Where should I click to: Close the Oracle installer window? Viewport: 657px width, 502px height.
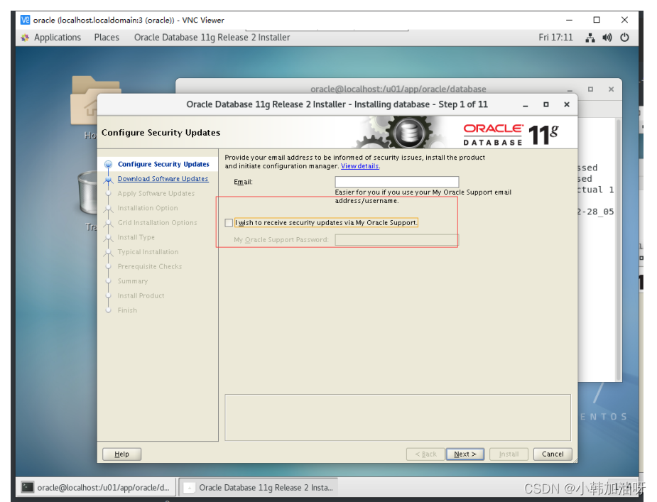click(567, 104)
